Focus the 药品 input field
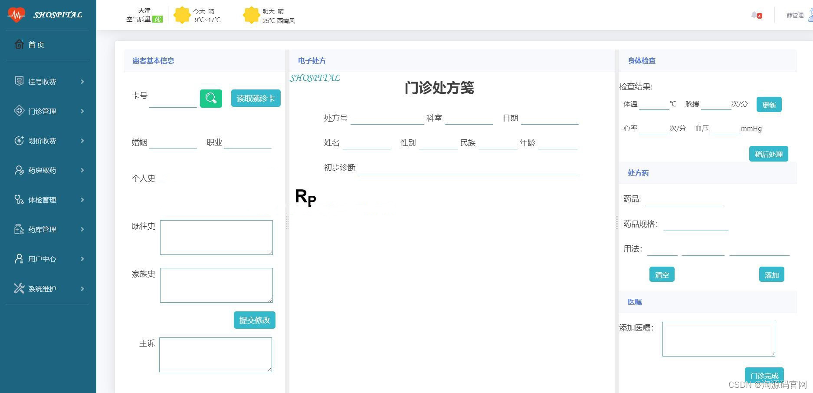Viewport: 813px width, 393px height. coord(684,199)
